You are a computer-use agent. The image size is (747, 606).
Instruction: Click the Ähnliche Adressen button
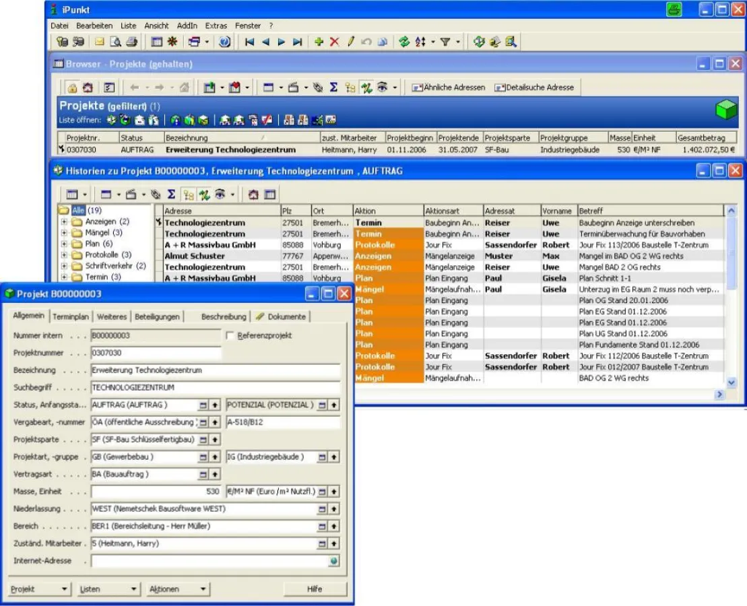449,88
